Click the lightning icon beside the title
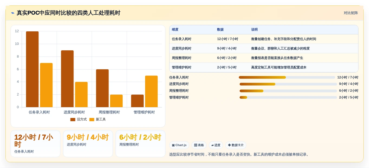The height and width of the screenshot is (168, 369). (x=13, y=13)
